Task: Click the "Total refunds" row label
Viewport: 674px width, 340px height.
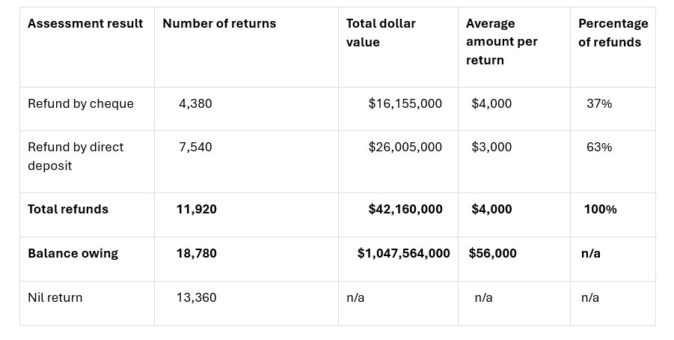Action: pos(68,210)
